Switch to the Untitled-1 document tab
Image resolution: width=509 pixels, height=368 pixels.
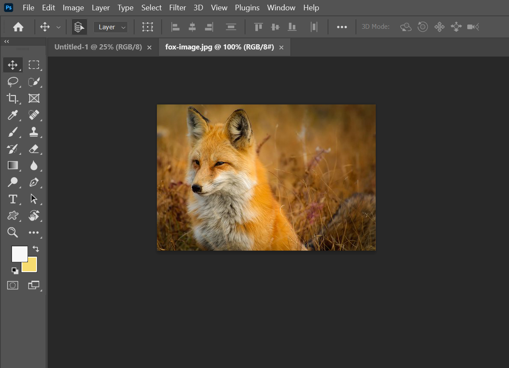point(98,47)
